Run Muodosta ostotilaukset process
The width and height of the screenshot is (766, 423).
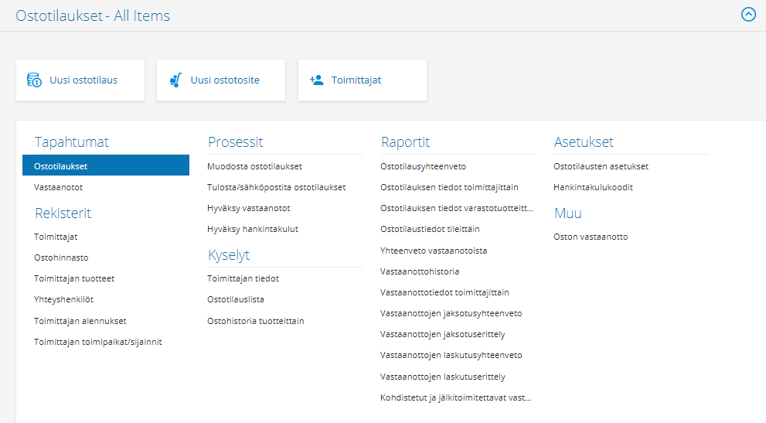254,166
